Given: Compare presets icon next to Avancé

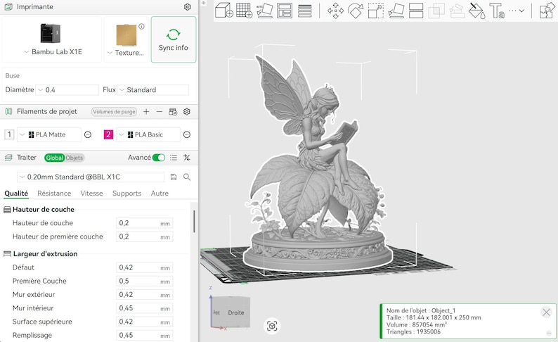Looking at the screenshot, I should [187, 158].
